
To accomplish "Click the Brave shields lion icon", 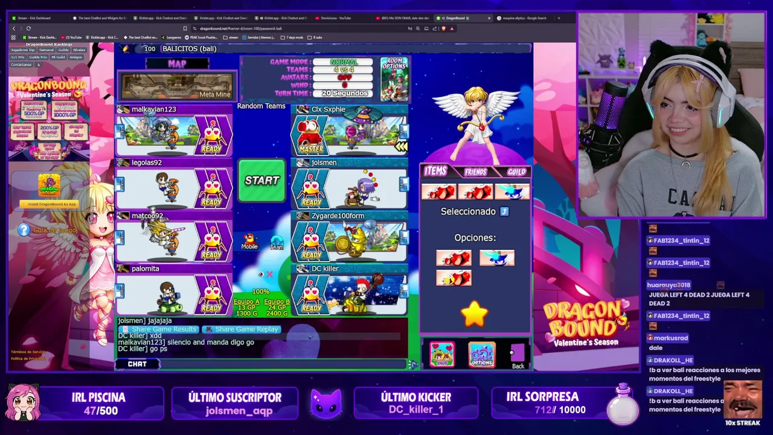I will click(x=444, y=28).
